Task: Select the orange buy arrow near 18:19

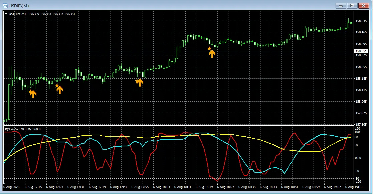Action: click(212, 54)
